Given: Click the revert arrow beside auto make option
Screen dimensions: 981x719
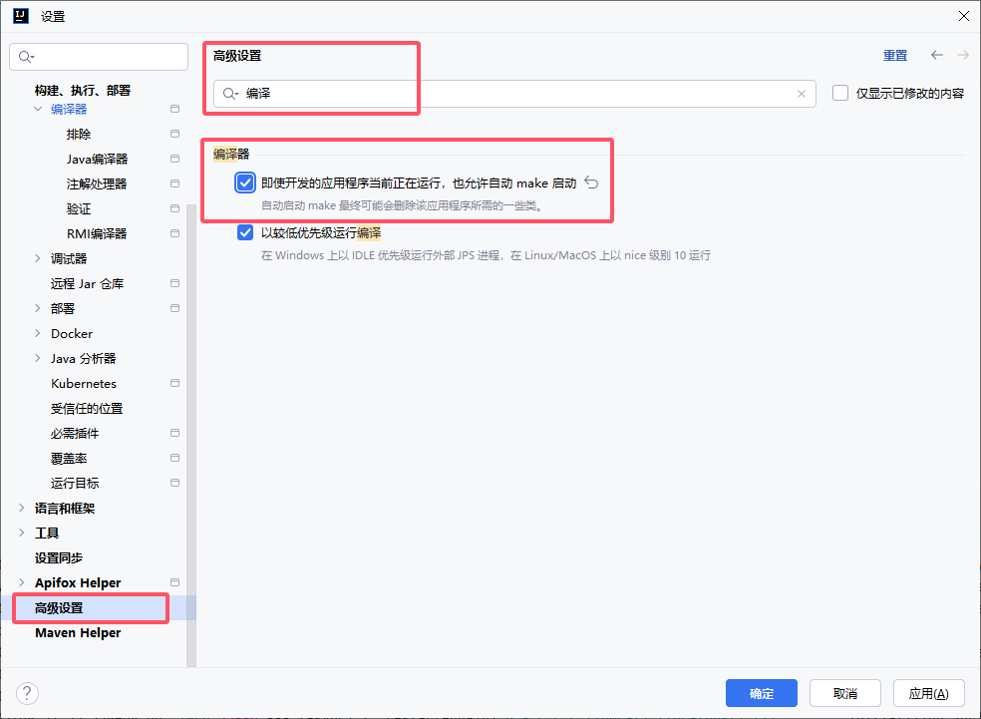Looking at the screenshot, I should [x=591, y=182].
